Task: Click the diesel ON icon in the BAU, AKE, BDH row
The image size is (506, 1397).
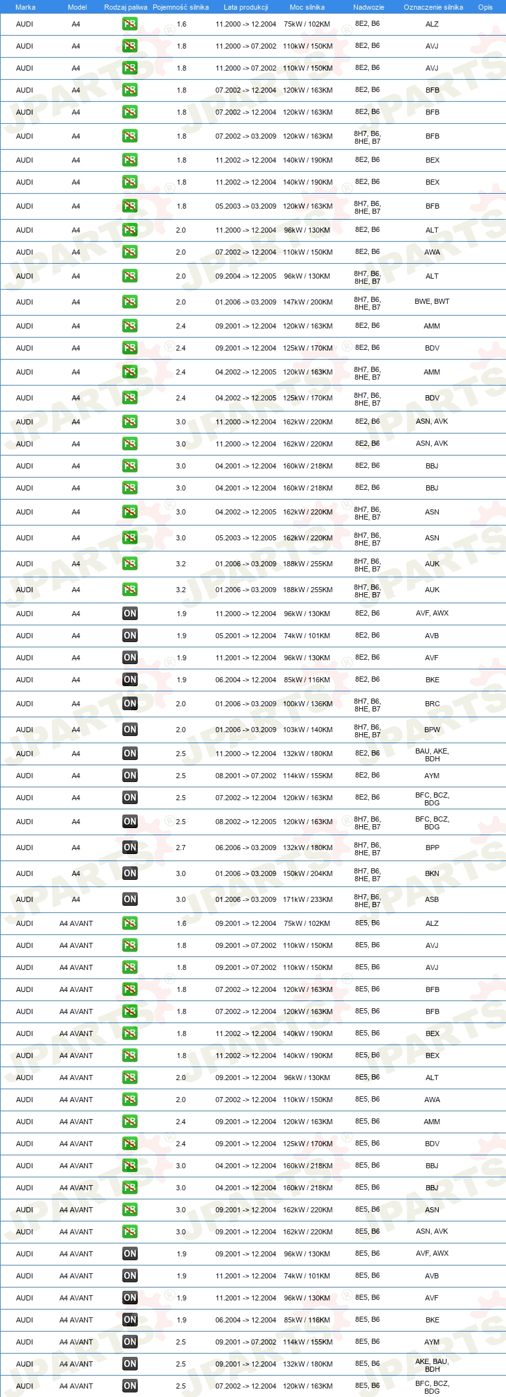Action: 129,754
